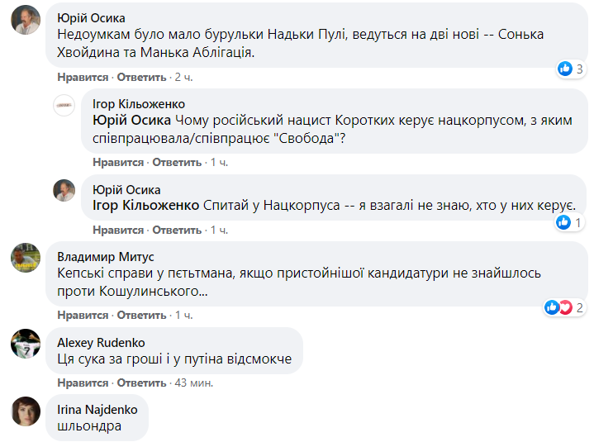Reply to Юрій Осика's first comment
Viewport: 594px width, 442px height.
pos(143,77)
